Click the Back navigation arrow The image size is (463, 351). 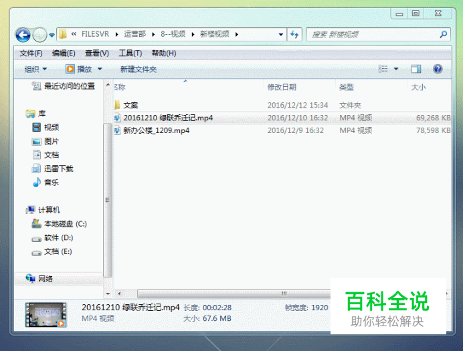(23, 35)
